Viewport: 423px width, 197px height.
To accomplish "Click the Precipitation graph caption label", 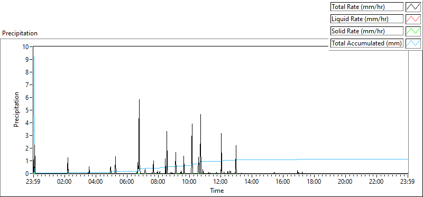I will point(20,33).
